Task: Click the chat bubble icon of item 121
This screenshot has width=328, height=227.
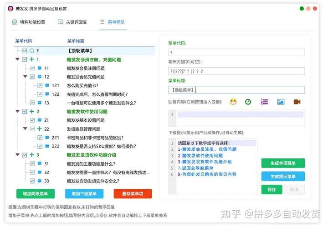Action: (47, 85)
